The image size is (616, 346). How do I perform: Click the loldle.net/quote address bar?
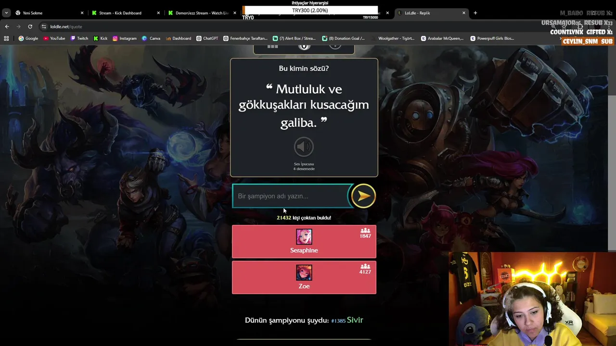[66, 26]
